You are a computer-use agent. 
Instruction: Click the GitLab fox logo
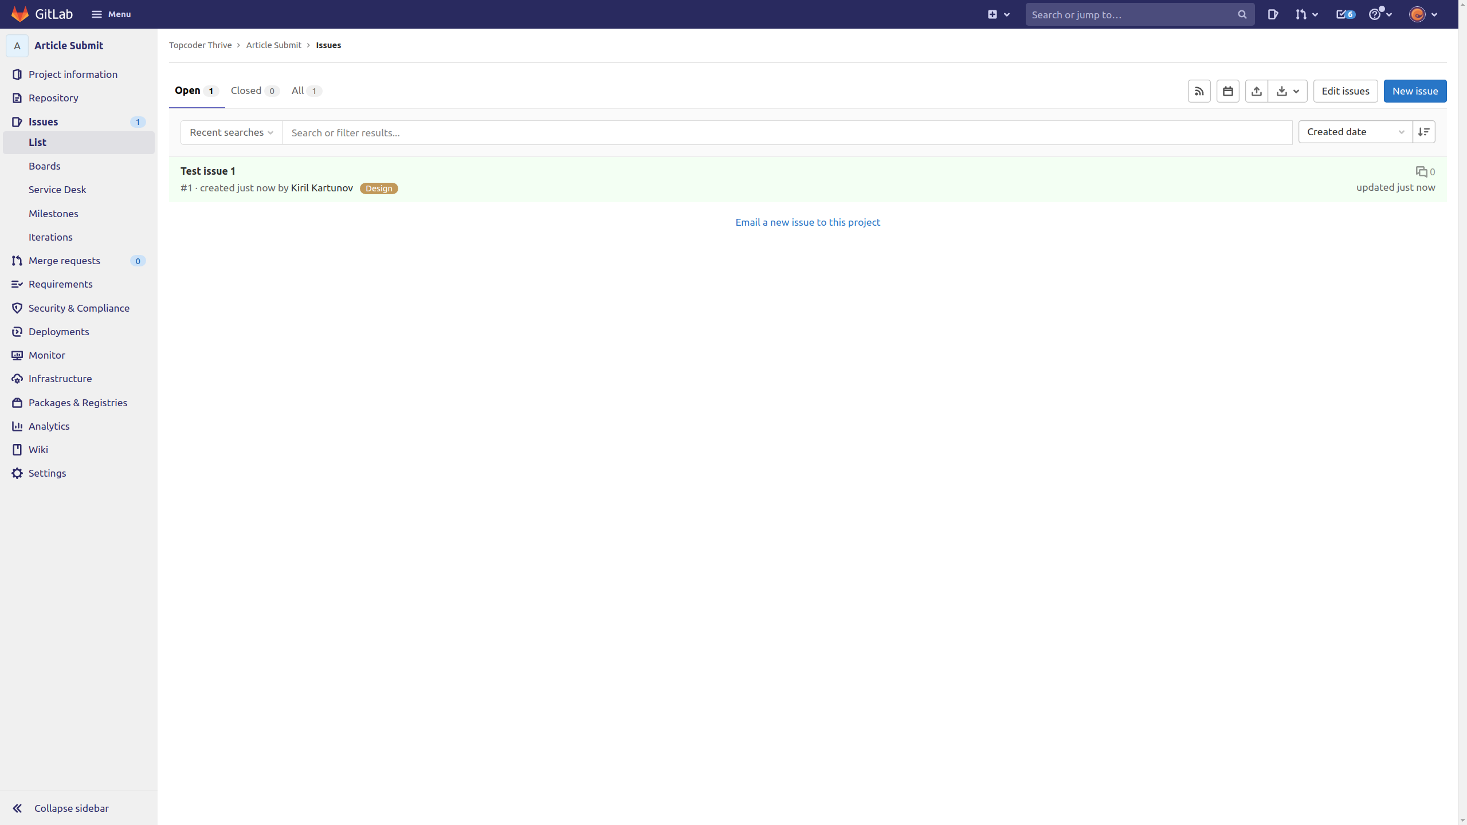point(20,14)
